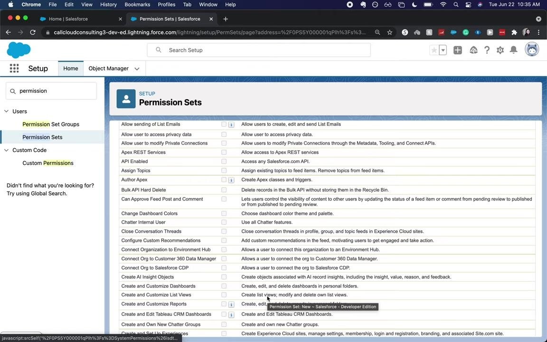Viewport: 547px width, 342px height.
Task: Check Assign Topics permission box
Action: tap(224, 171)
